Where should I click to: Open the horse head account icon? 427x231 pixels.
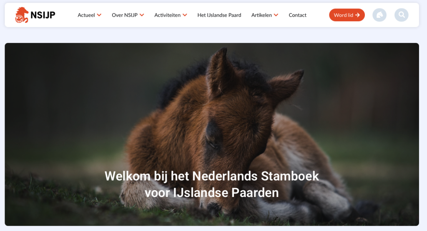[379, 15]
